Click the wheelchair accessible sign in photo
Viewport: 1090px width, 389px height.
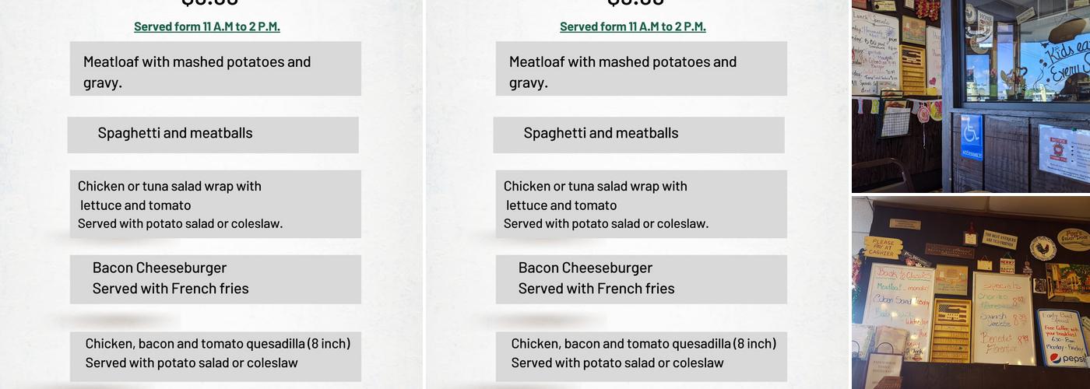971,137
